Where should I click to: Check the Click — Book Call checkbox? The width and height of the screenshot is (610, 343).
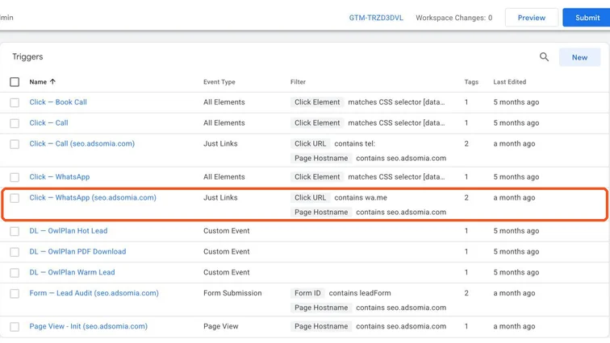(15, 102)
